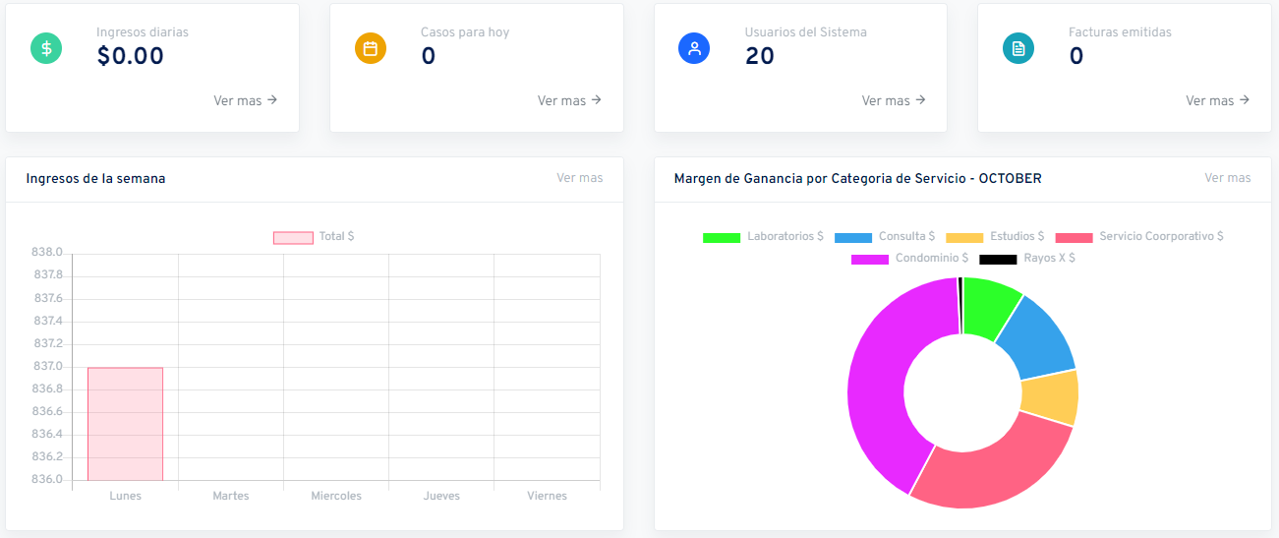The height and width of the screenshot is (538, 1279).
Task: Click the Lunes bar in weekly chart
Action: 125,424
